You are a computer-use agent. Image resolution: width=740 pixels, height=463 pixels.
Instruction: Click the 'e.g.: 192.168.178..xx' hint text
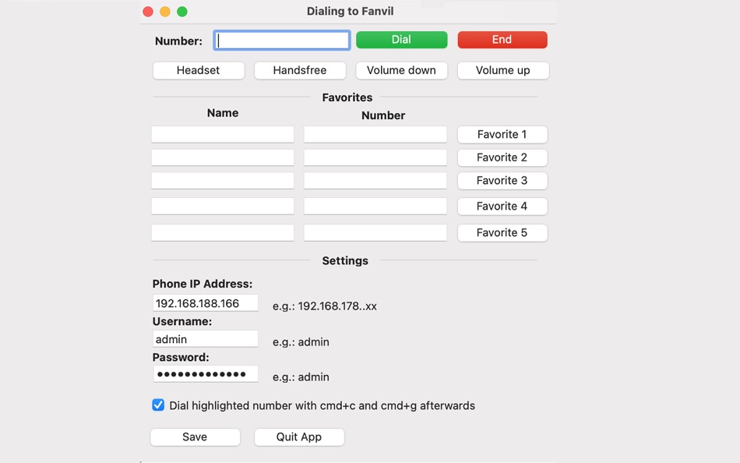(x=325, y=306)
